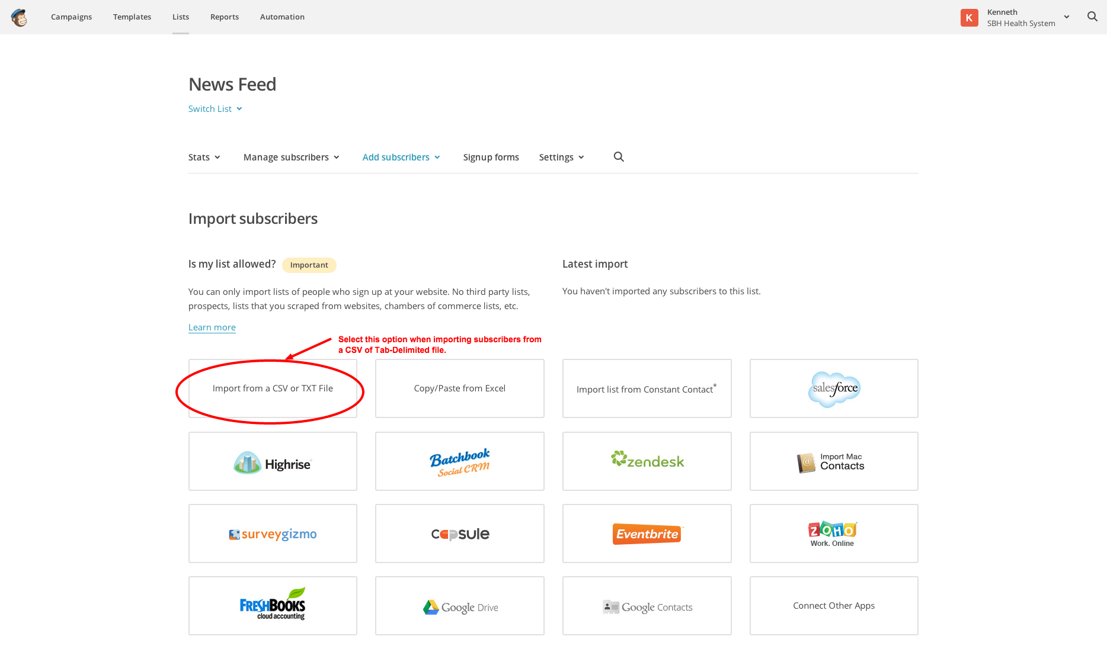
Task: Follow the Learn more link
Action: coord(212,327)
